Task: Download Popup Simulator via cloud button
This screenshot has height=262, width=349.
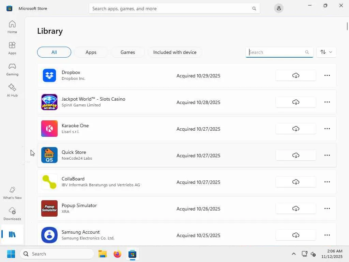Action: coord(295,208)
